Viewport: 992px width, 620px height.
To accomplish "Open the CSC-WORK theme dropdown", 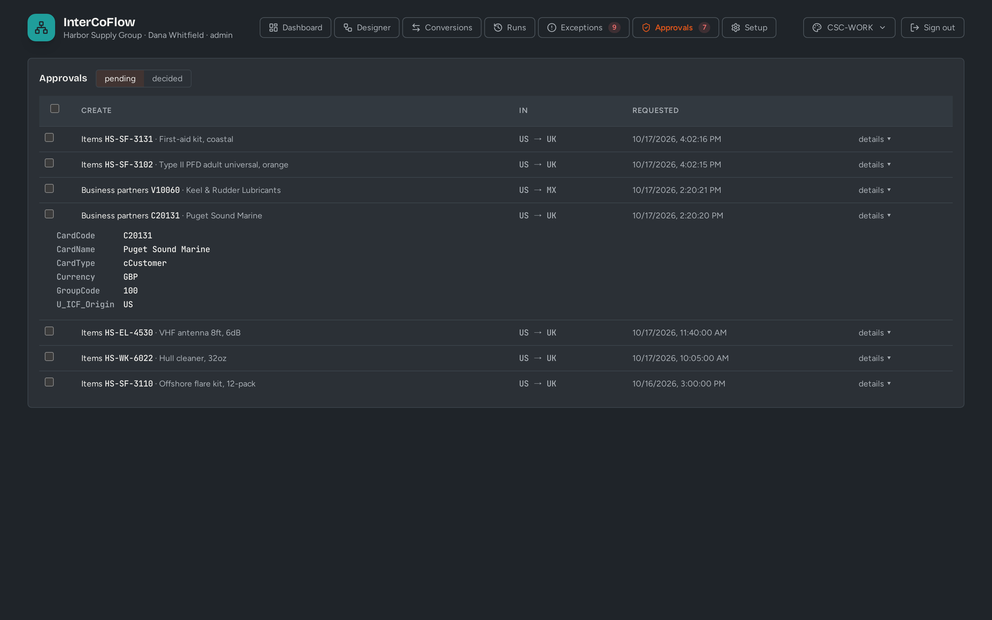I will tap(849, 28).
